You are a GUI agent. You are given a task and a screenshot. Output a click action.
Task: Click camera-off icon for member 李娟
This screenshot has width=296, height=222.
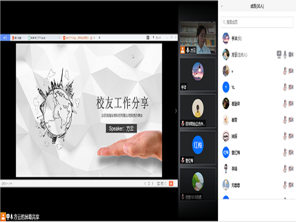(x=292, y=169)
